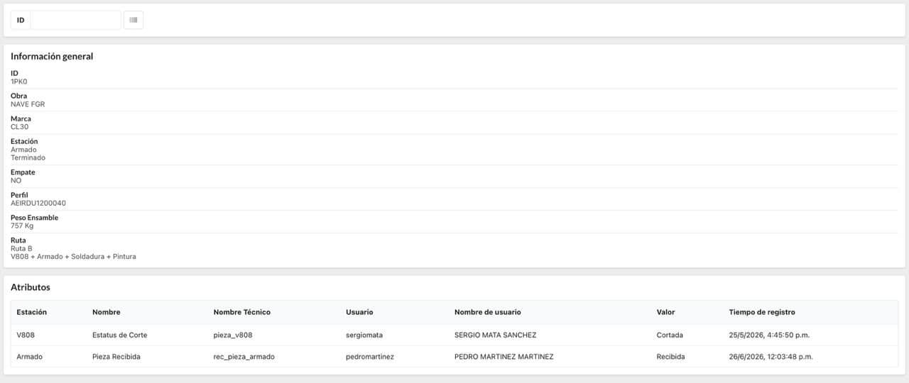Click the Estación value Armado in general info
909x383 pixels.
tap(23, 150)
